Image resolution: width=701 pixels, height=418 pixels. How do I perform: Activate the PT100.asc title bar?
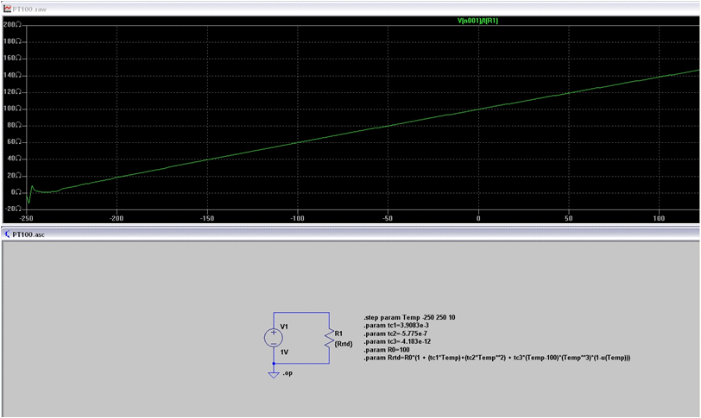pyautogui.click(x=350, y=234)
